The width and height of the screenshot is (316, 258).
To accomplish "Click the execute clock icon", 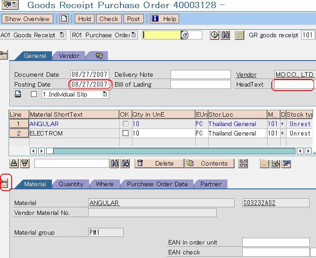I will [214, 35].
